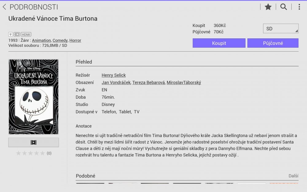This screenshot has height=192, width=307.
Task: Open the Comedy genre link
Action: click(60, 40)
